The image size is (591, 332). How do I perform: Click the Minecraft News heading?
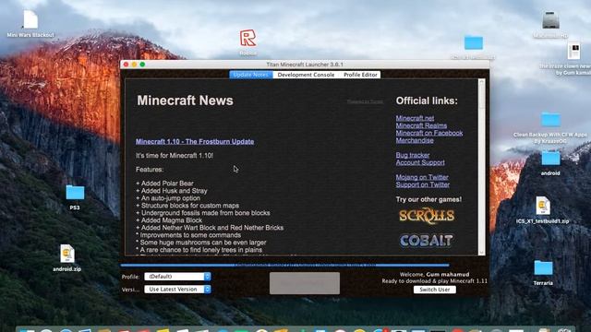coord(185,101)
